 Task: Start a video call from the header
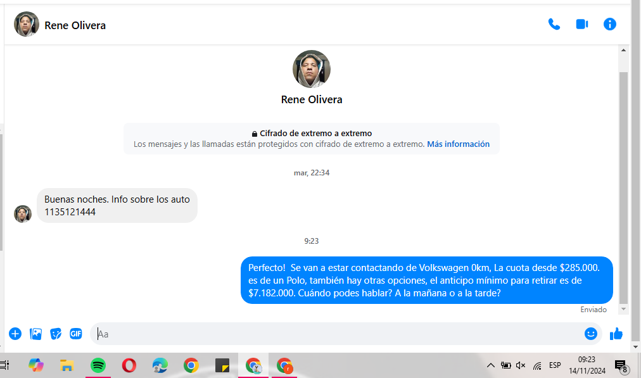581,25
